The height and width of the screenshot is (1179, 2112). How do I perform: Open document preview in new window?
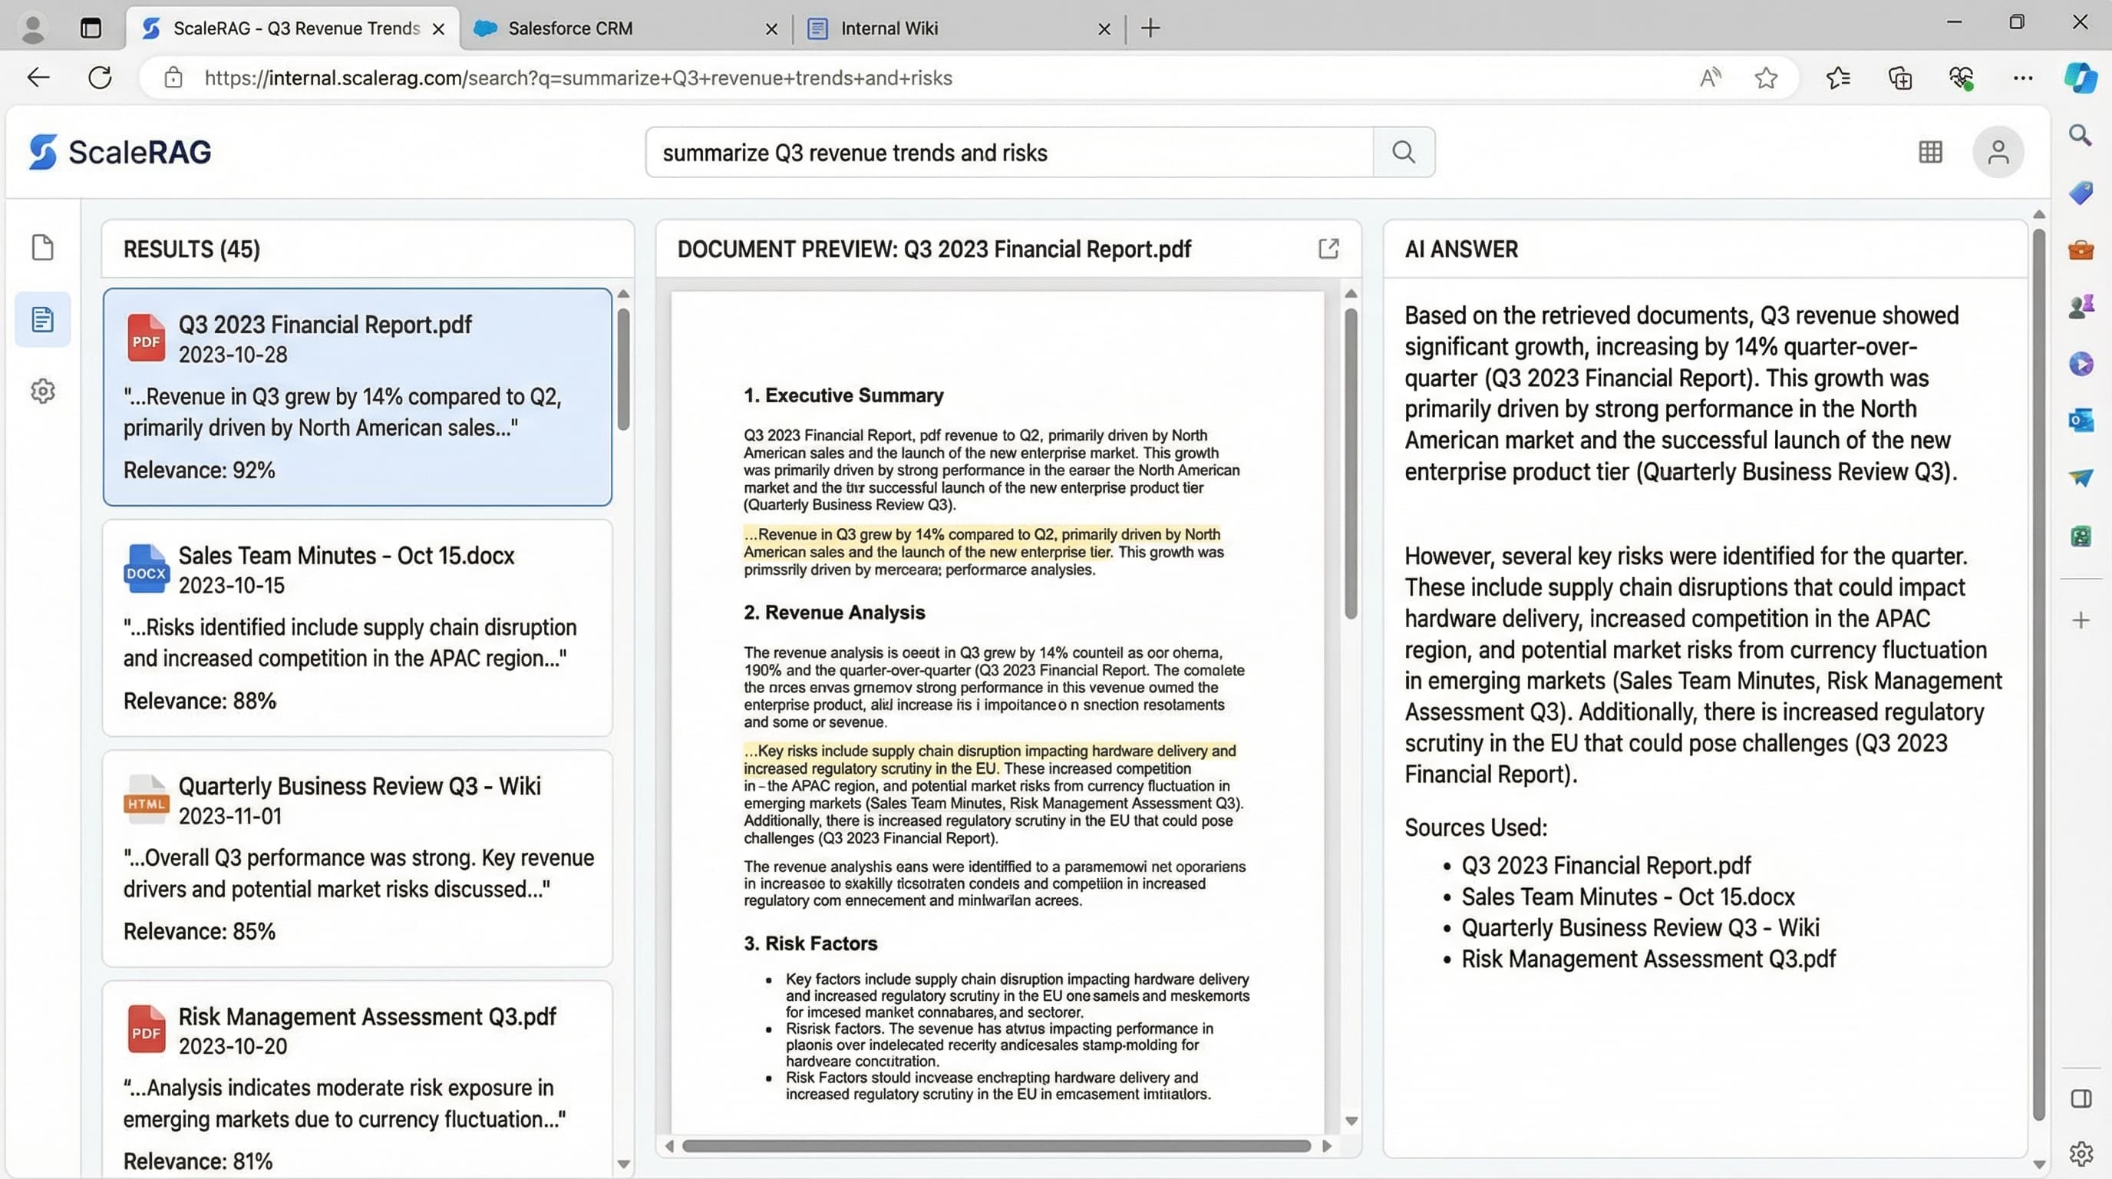(1328, 249)
